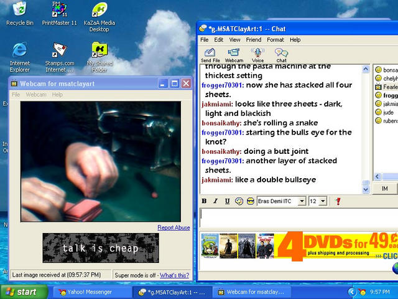
Task: Expand hidden system tray icons arrow
Action: 351,292
